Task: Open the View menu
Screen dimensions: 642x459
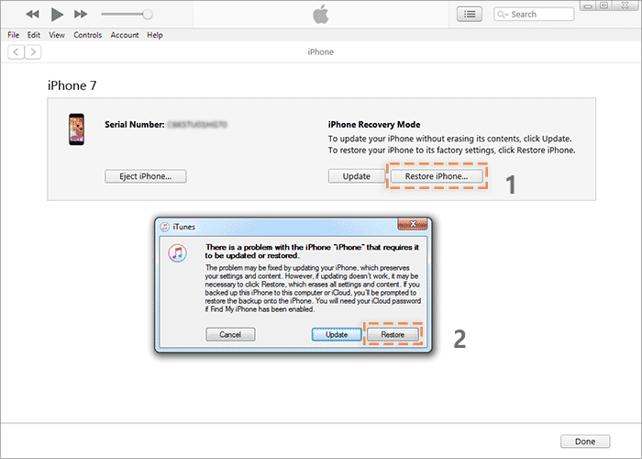Action: [57, 35]
